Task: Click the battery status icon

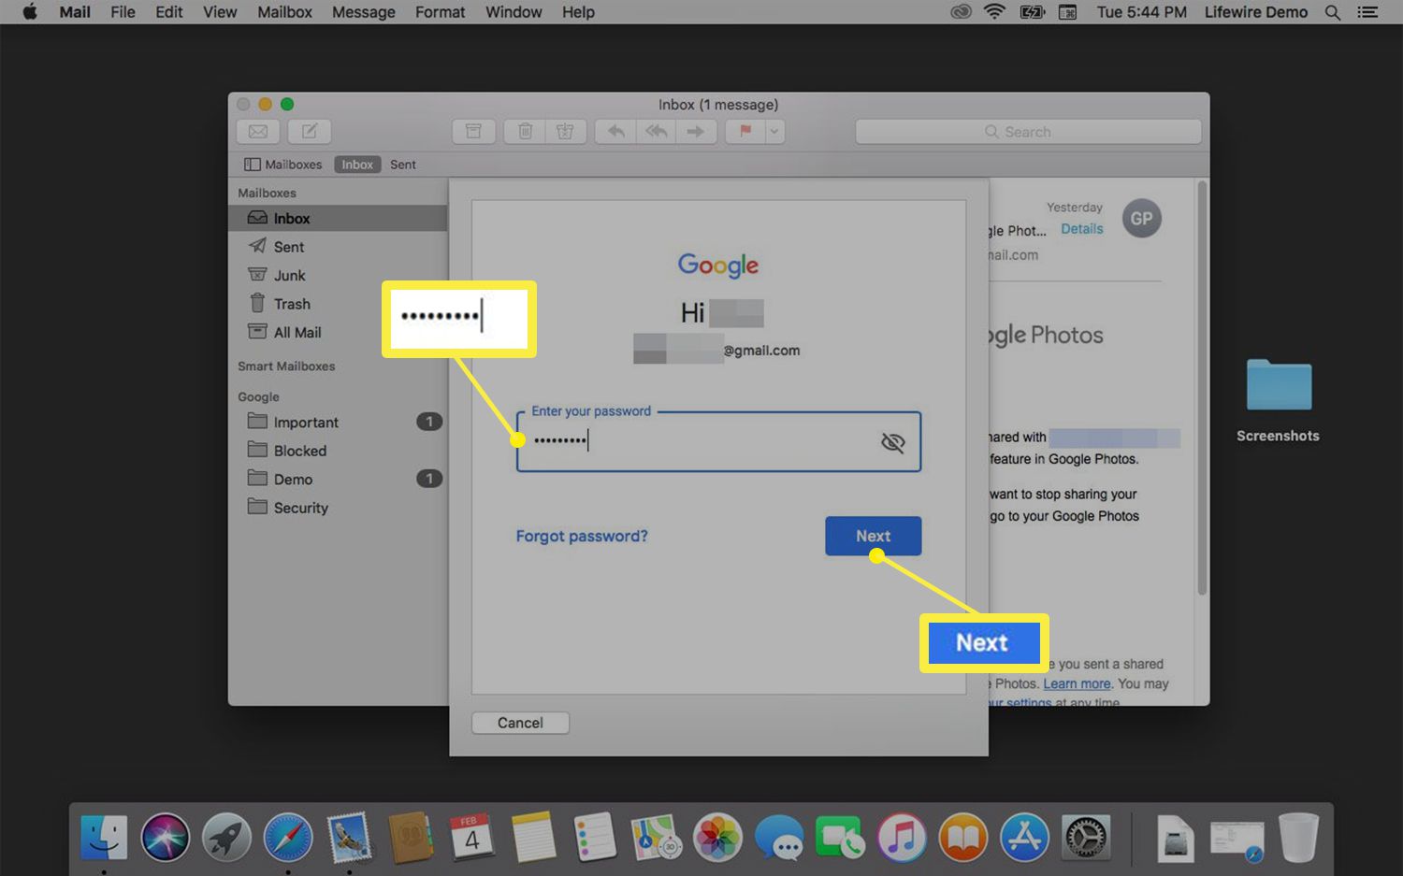Action: (x=1033, y=12)
